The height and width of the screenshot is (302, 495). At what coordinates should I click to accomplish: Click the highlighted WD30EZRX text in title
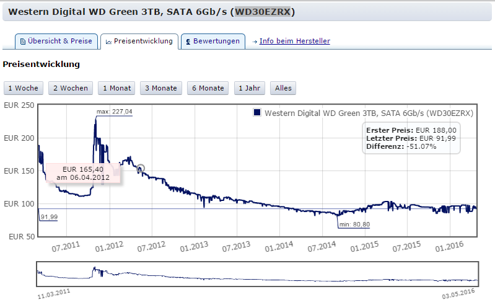262,12
